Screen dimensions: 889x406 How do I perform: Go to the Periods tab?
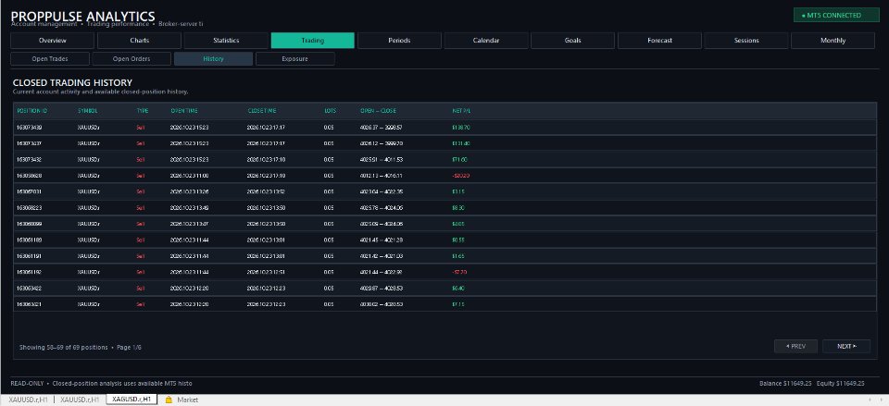[x=400, y=40]
